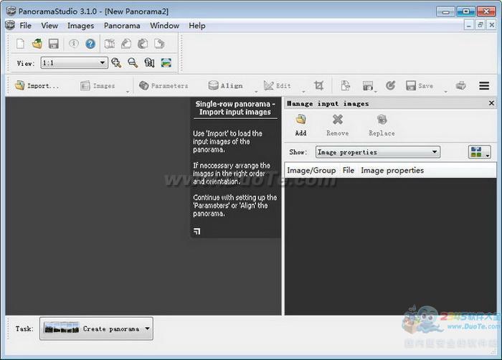Click the Save floppy icon in top toolbar
502x360 pixels.
click(x=54, y=44)
